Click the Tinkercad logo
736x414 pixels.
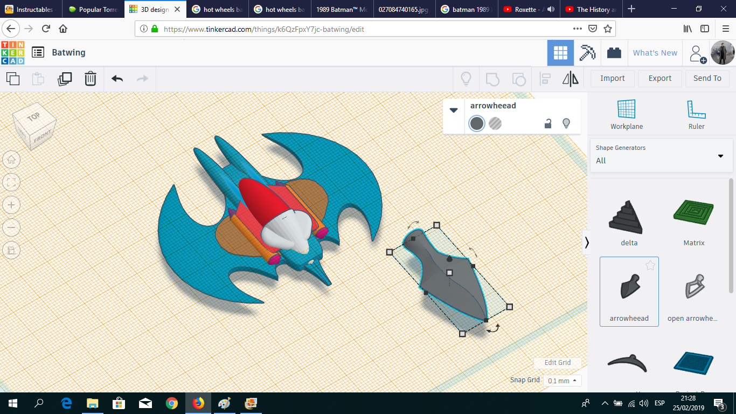tap(13, 52)
